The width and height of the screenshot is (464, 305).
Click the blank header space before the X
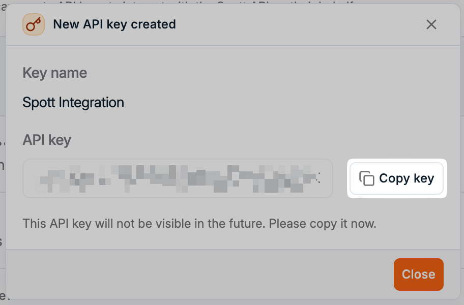click(305, 24)
